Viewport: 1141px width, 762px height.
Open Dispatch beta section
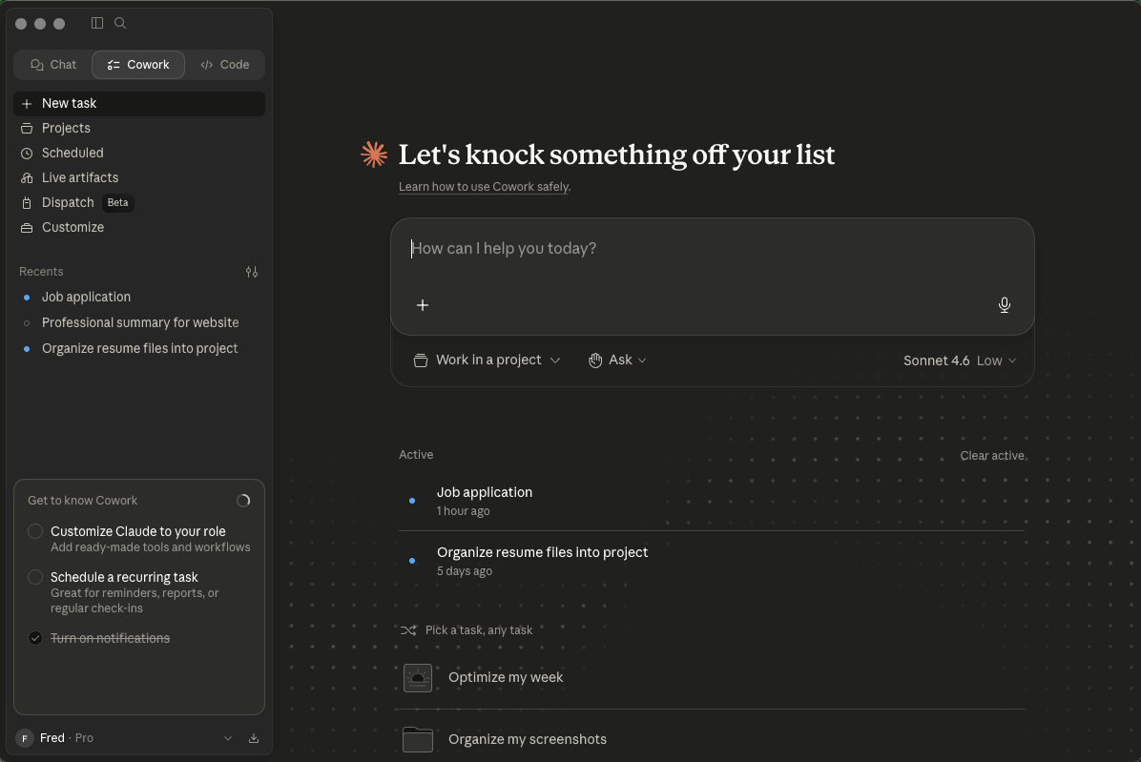(x=139, y=202)
